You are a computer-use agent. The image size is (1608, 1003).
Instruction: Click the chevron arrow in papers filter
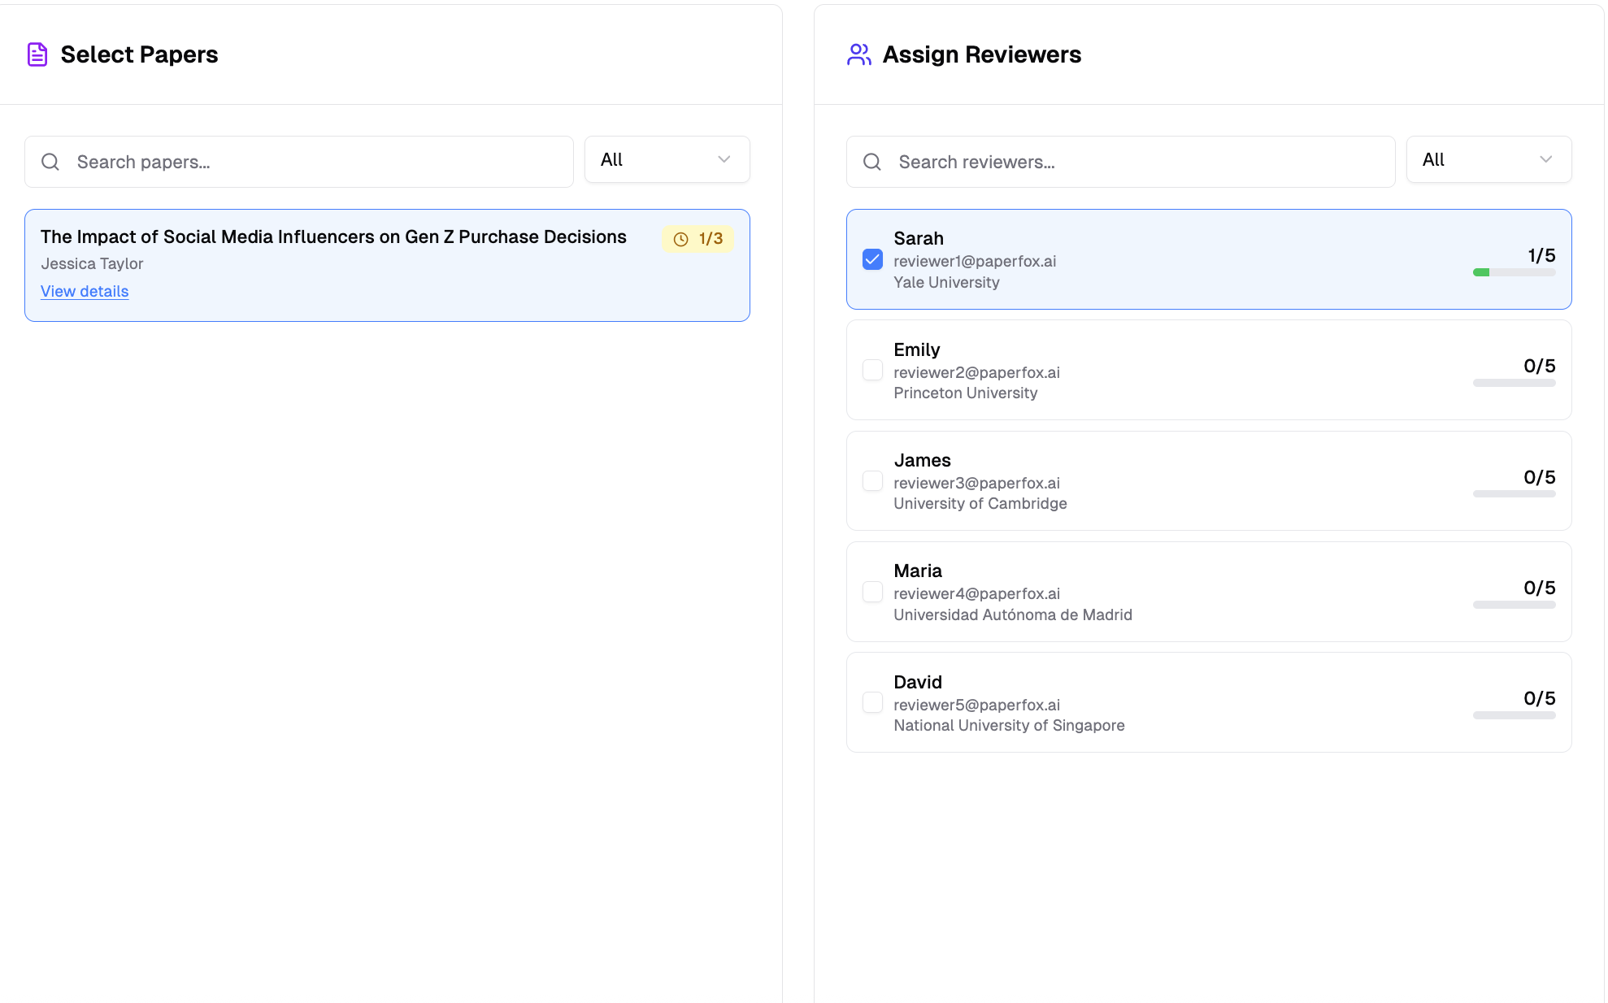click(724, 159)
